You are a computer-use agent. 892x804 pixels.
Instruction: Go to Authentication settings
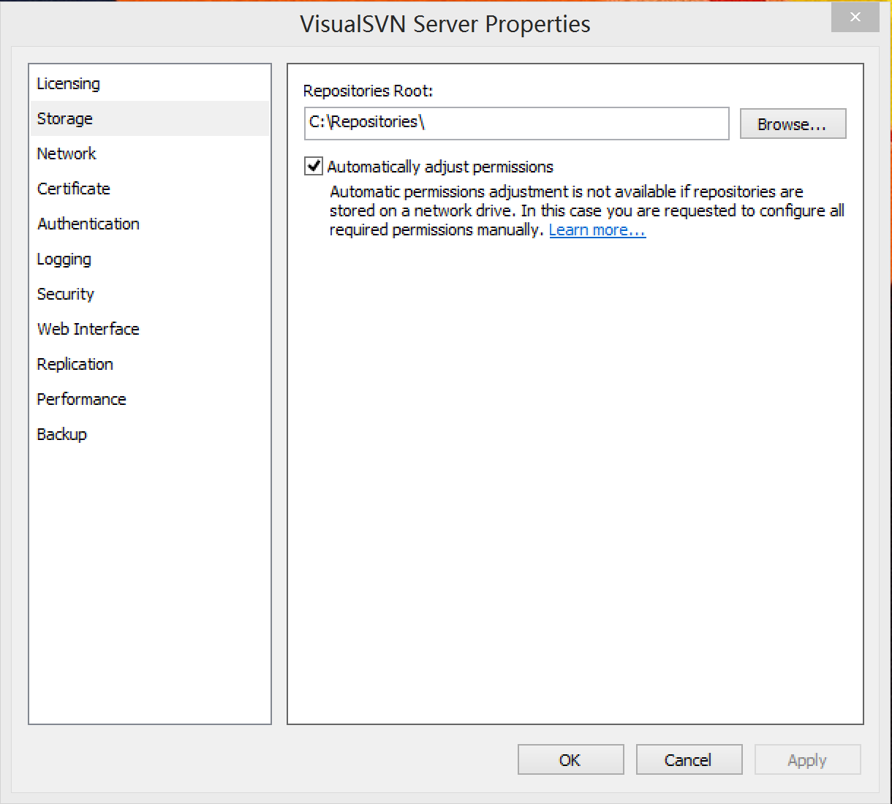coord(88,224)
